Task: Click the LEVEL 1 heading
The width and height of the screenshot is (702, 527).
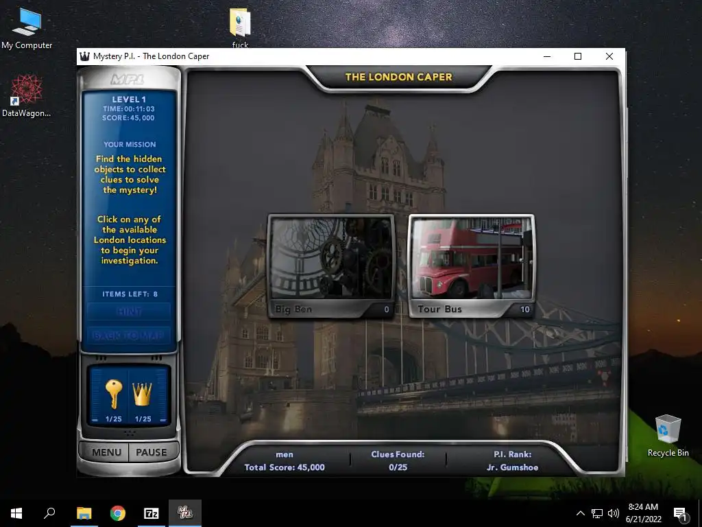Action: coord(129,99)
